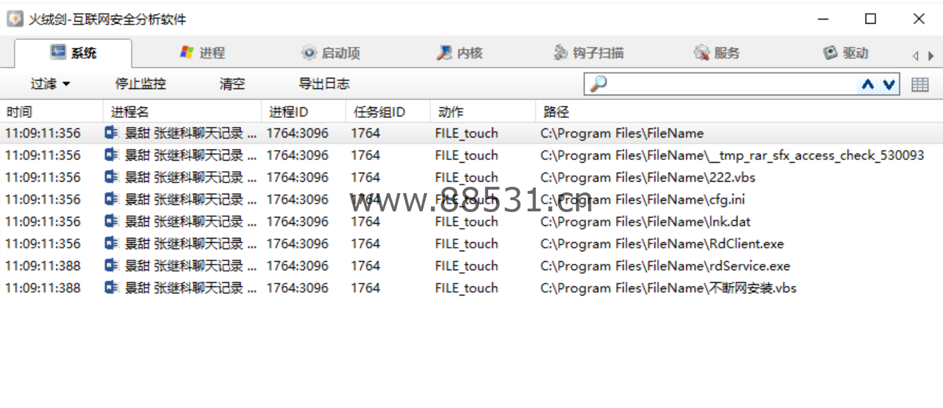Select path C:\Program Files\FileName
The width and height of the screenshot is (943, 408).
tap(622, 133)
